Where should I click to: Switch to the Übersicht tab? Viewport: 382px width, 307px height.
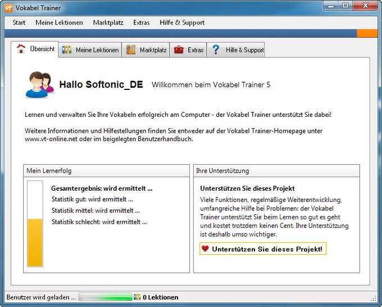click(35, 49)
